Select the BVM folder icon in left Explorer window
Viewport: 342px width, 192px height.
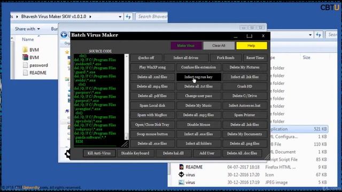click(x=25, y=50)
